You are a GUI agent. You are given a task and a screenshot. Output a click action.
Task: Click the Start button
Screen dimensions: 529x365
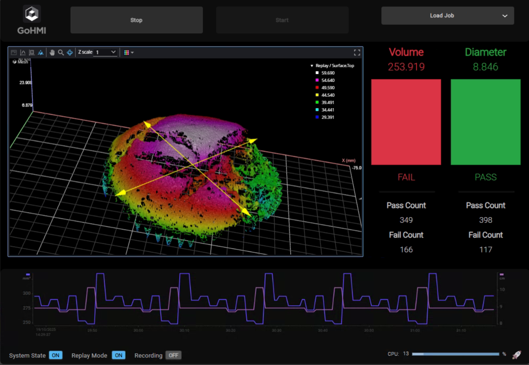[282, 20]
